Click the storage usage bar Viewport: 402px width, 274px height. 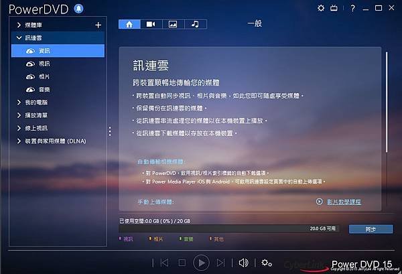pos(229,228)
